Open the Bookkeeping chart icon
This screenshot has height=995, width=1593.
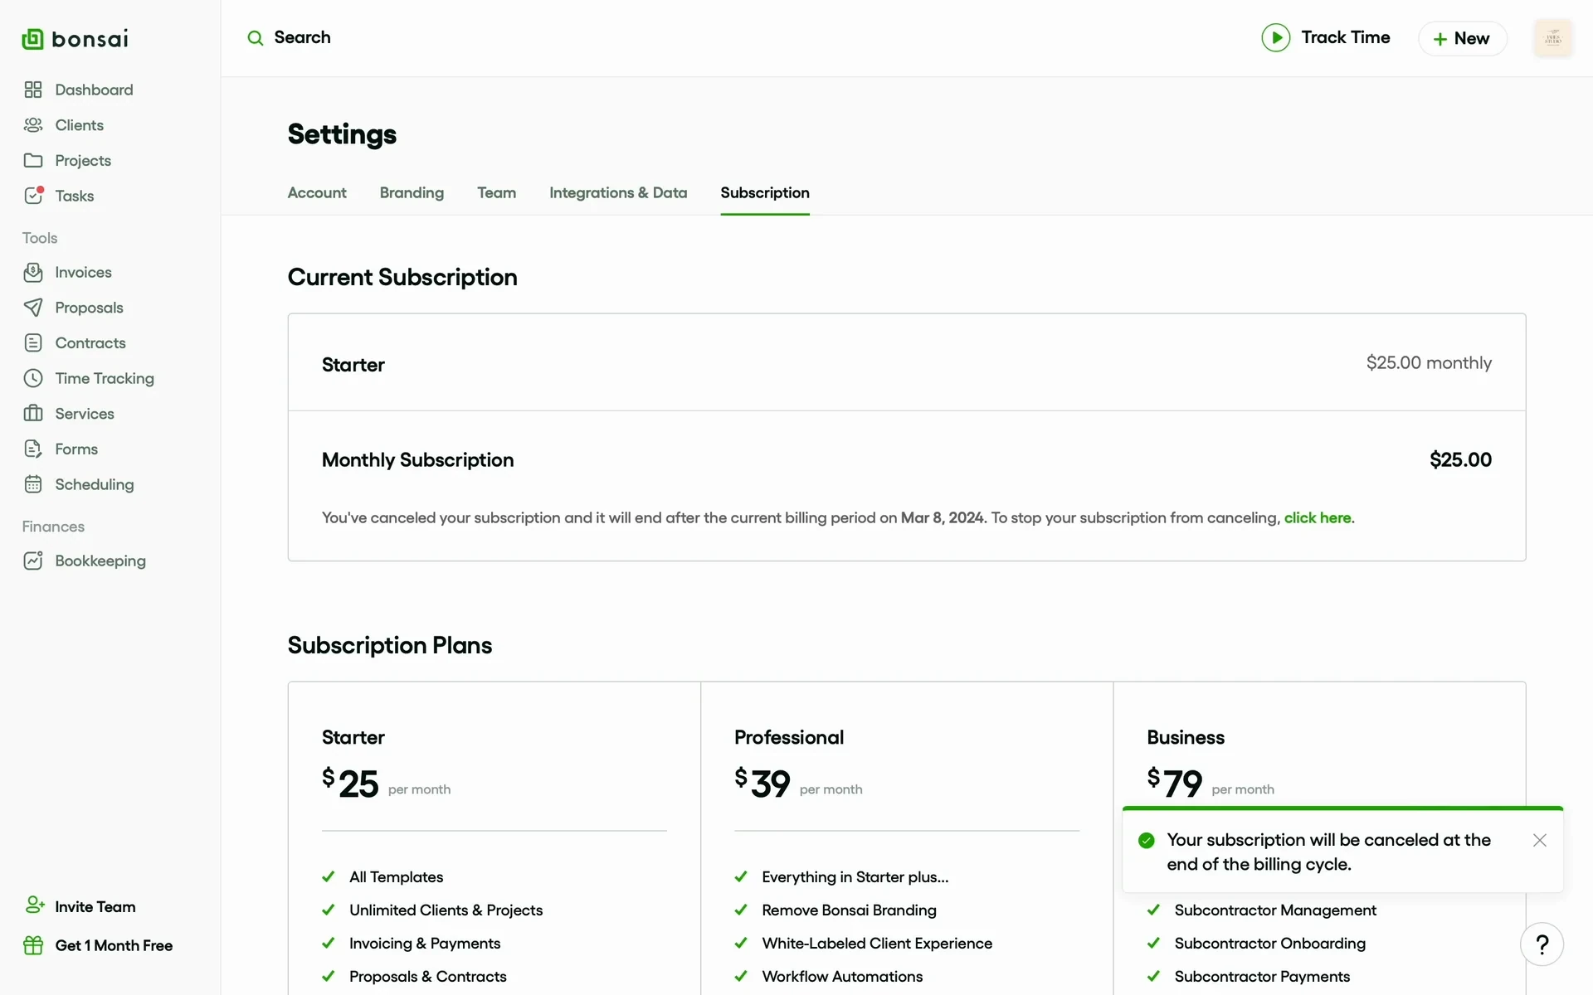coord(33,561)
